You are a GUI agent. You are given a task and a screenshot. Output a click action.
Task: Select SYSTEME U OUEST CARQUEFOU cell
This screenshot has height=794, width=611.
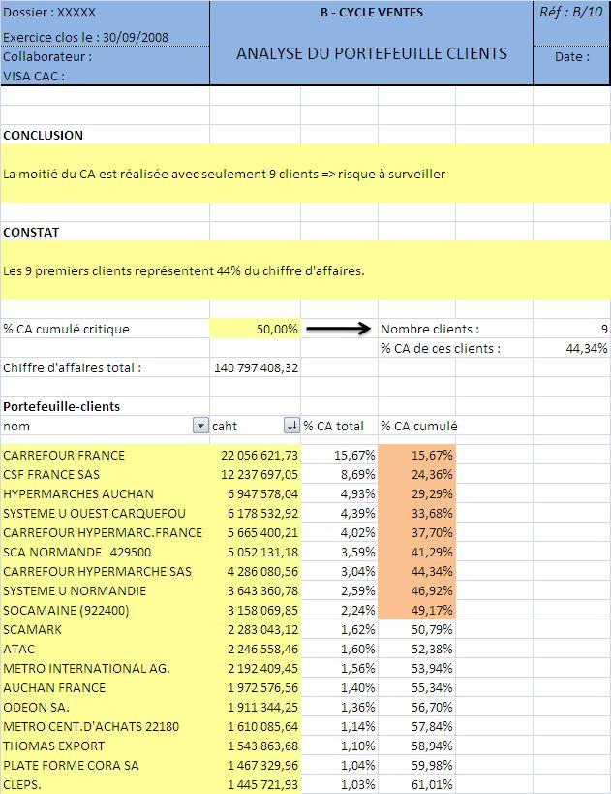coord(106,513)
